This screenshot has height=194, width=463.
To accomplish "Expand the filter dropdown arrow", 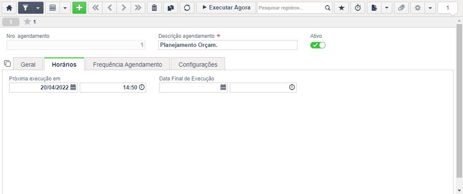I will (38, 8).
